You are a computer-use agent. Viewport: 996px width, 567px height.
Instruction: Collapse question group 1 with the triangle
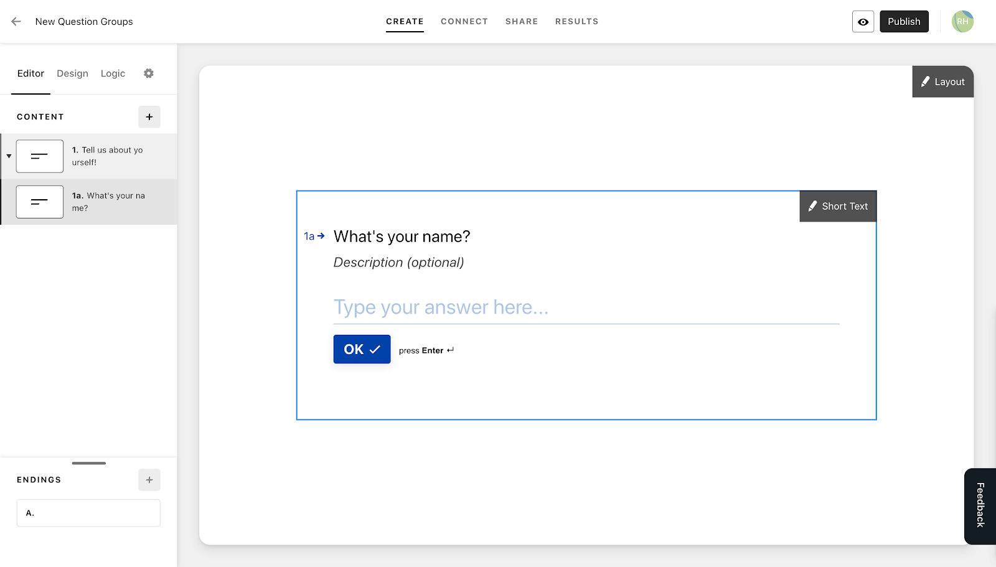(x=9, y=156)
